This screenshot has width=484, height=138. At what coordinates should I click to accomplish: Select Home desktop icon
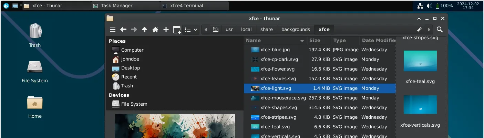point(35,107)
